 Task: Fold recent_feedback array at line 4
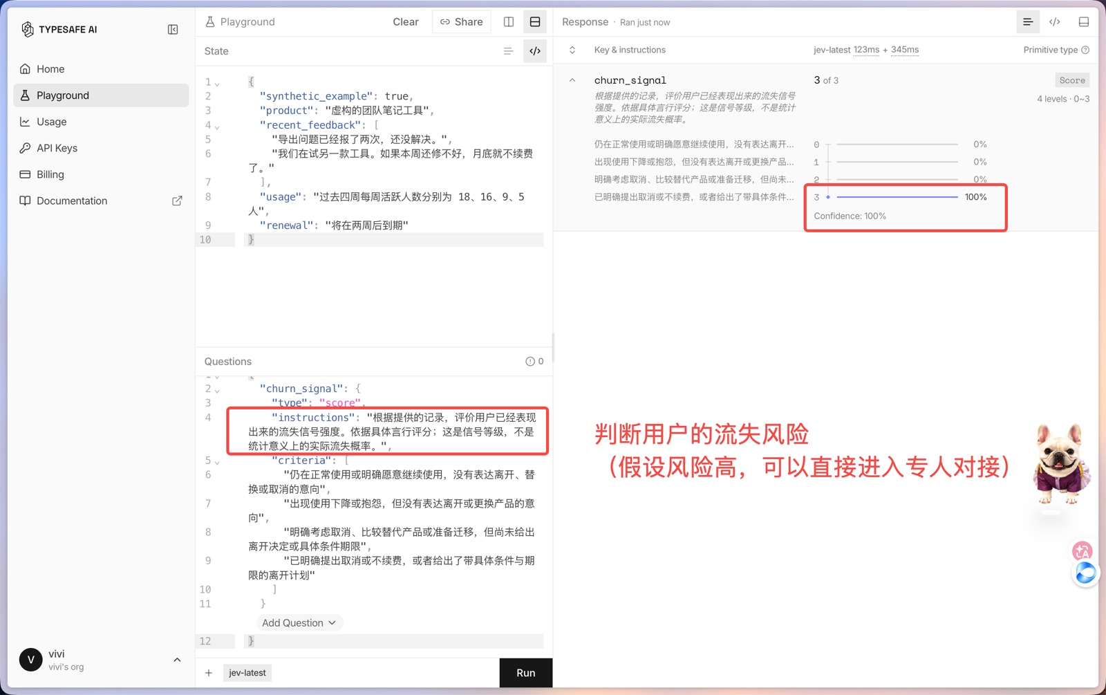(x=217, y=127)
